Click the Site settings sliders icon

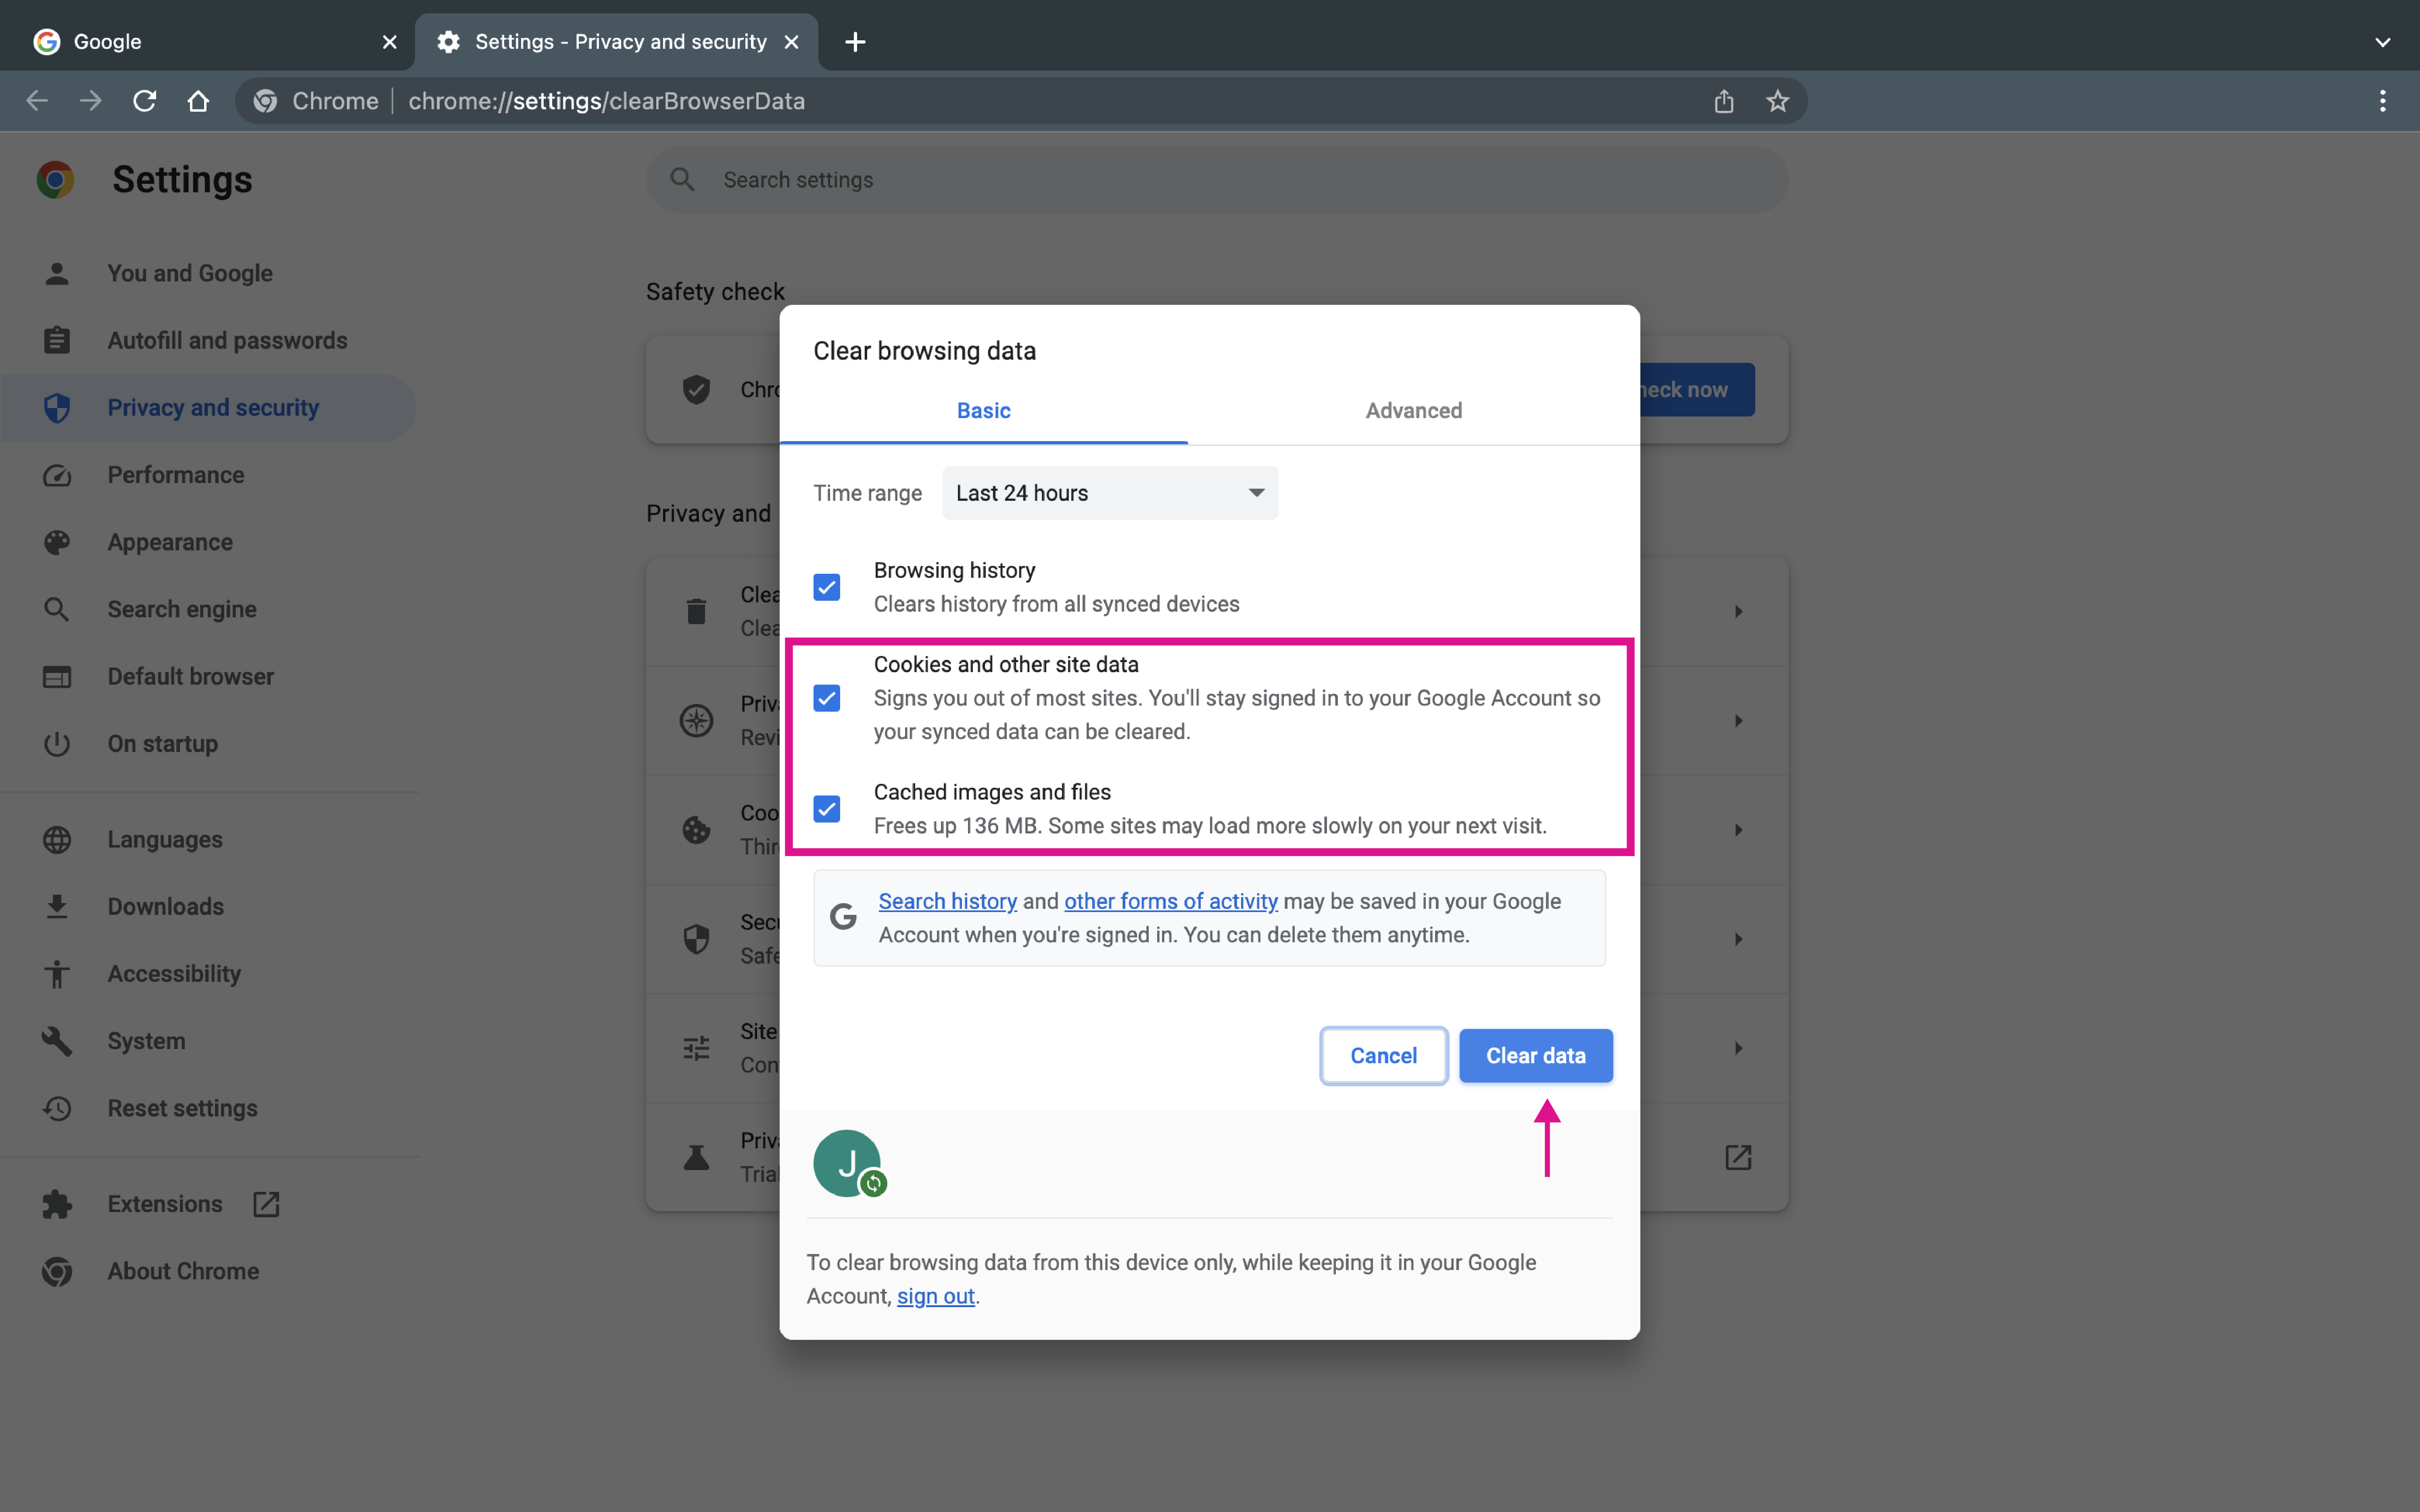click(x=696, y=1048)
